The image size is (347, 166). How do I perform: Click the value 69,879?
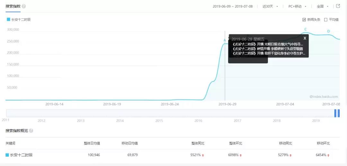133,155
